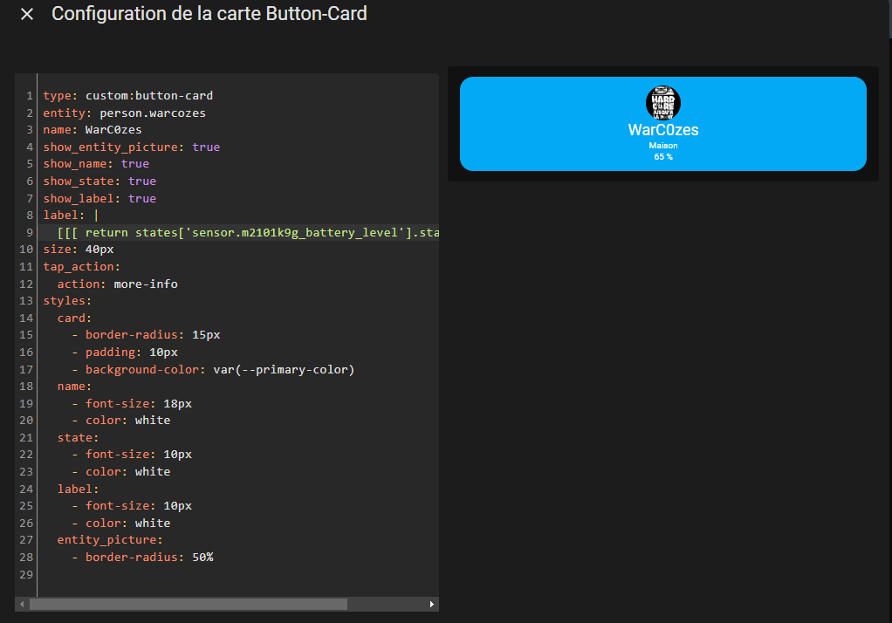Click the true value of show_label
This screenshot has width=892, height=623.
click(142, 199)
